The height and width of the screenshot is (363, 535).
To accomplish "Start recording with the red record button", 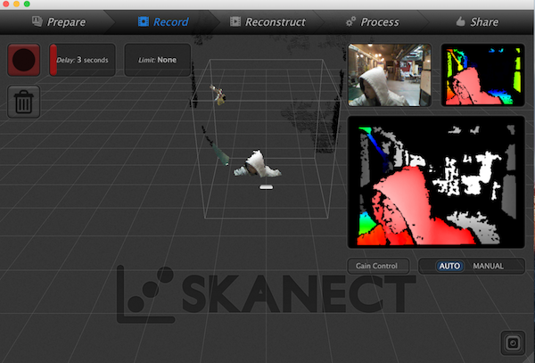I will click(x=23, y=60).
